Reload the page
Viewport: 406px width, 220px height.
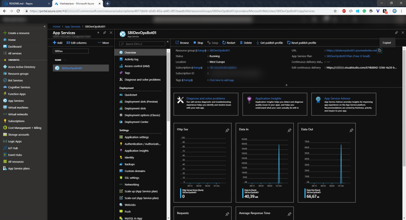click(x=18, y=11)
